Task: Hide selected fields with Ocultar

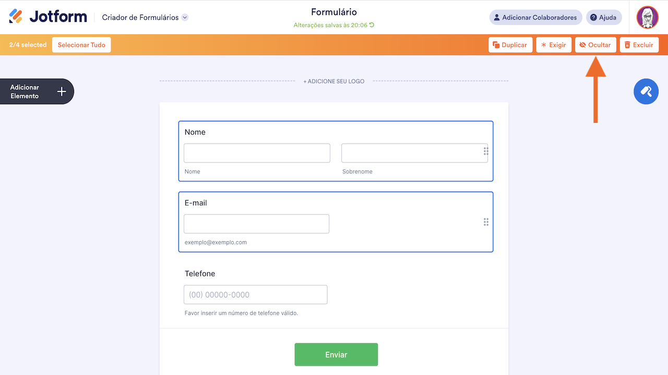Action: click(x=595, y=45)
